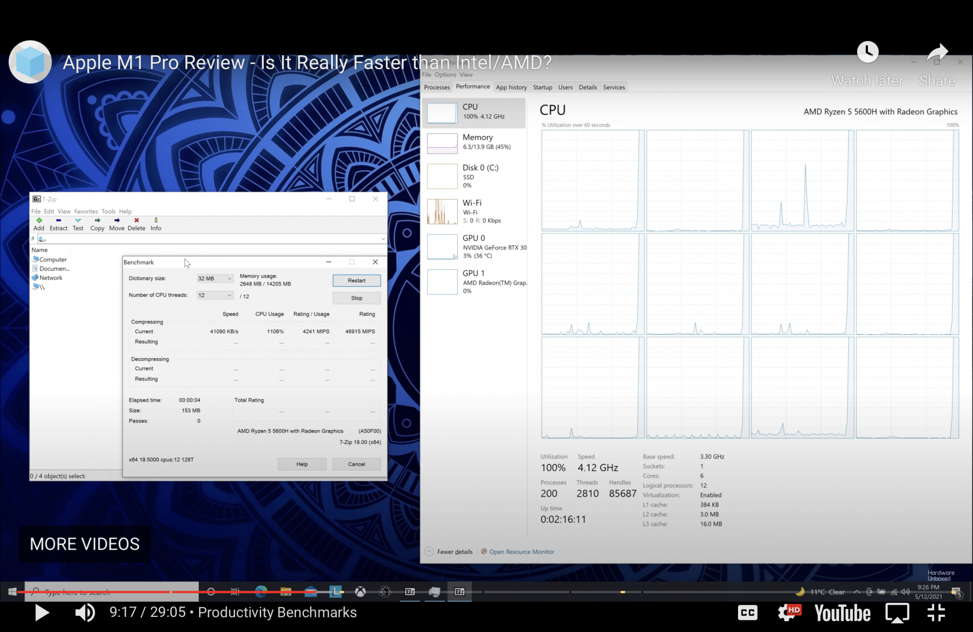Select Memory in the performance sidebar
This screenshot has height=632, width=973.
pos(474,143)
